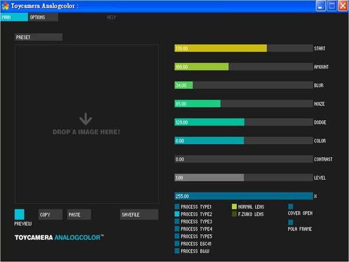349x262 pixels.
Task: Click the COPY button
Action: click(x=50, y=214)
